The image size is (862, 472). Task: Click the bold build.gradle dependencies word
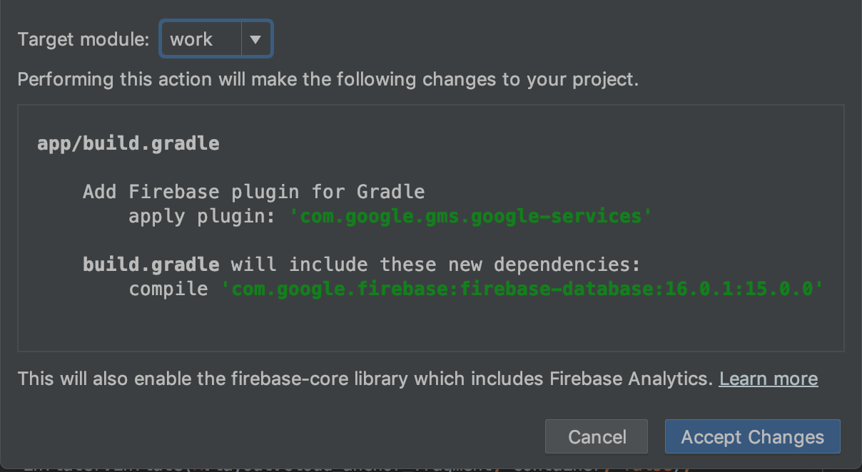pos(151,265)
